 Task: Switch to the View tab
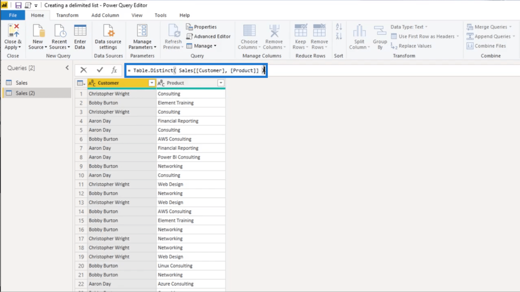(137, 15)
